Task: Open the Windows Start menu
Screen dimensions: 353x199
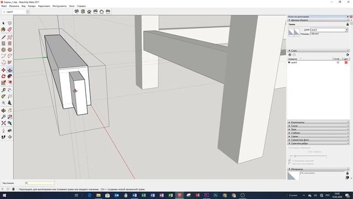Action: (4, 195)
